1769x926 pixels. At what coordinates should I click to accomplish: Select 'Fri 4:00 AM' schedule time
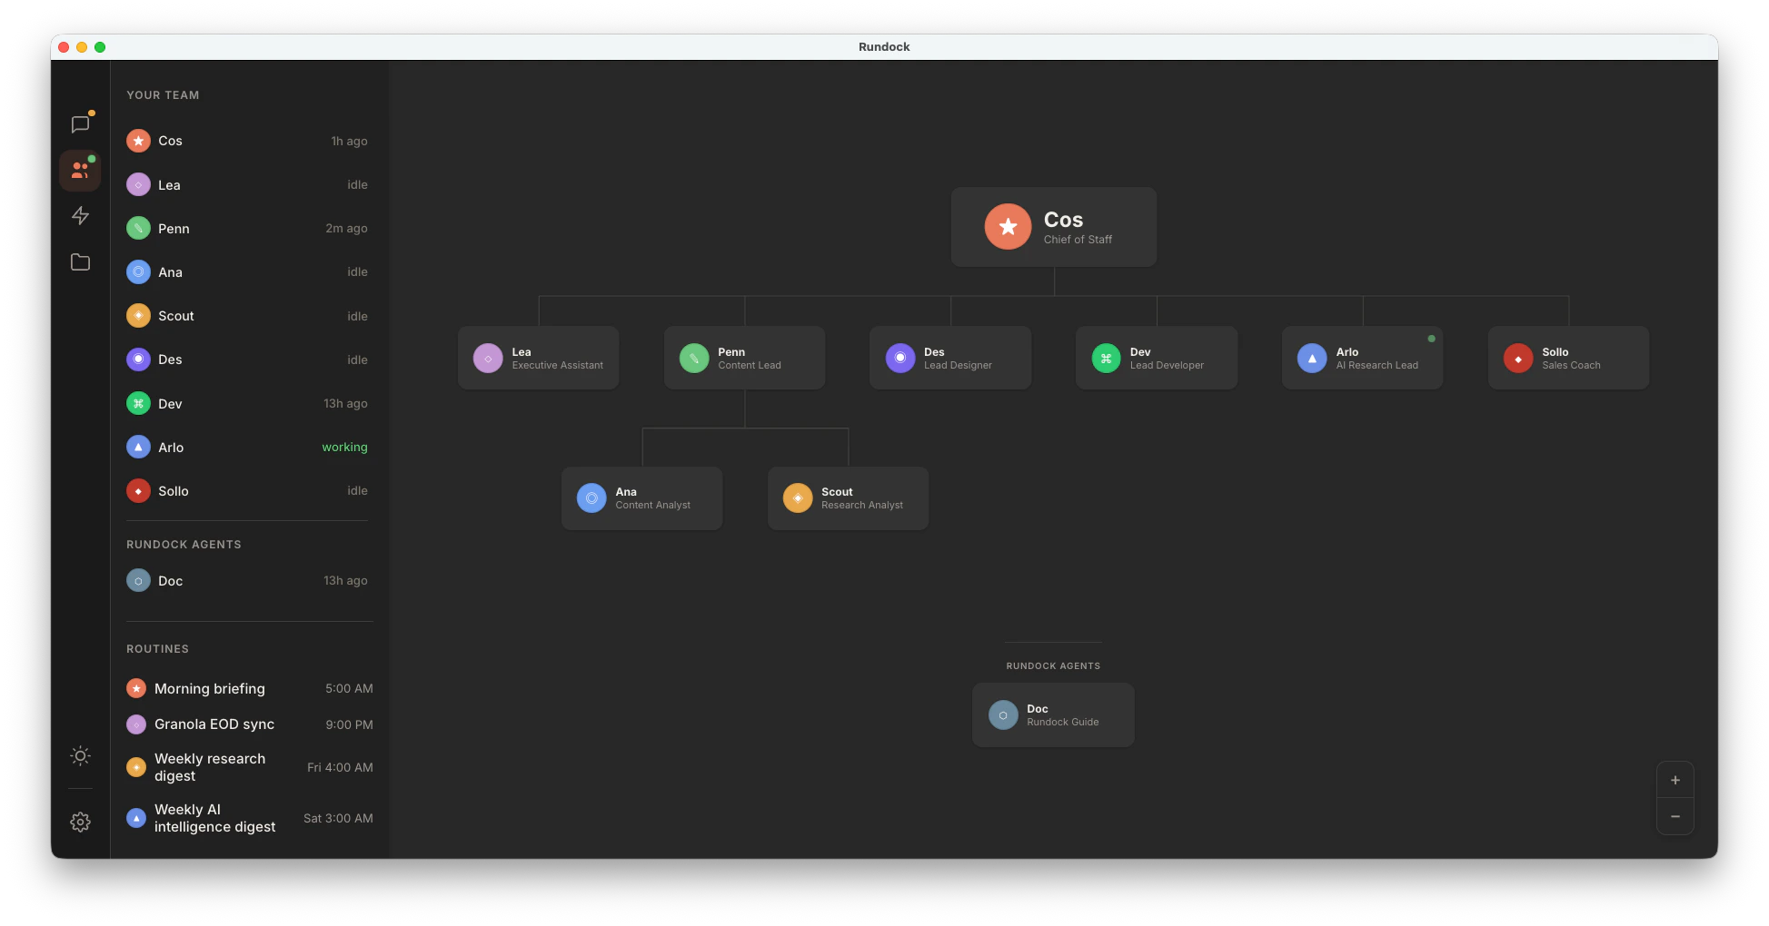coord(340,767)
